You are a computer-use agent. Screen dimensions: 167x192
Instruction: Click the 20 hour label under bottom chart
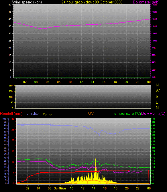click(x=127, y=188)
